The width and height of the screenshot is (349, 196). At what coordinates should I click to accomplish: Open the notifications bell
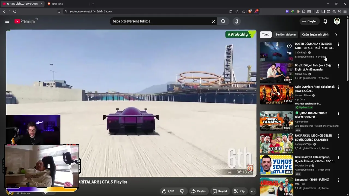tap(325, 21)
